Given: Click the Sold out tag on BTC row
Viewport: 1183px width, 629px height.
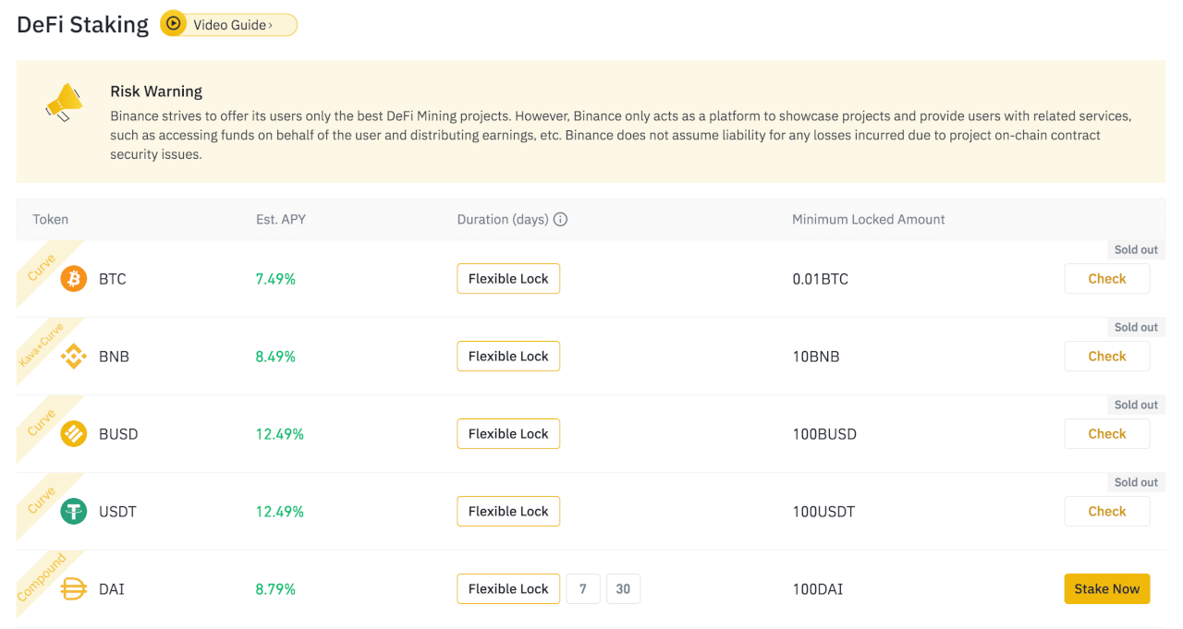Looking at the screenshot, I should point(1136,250).
